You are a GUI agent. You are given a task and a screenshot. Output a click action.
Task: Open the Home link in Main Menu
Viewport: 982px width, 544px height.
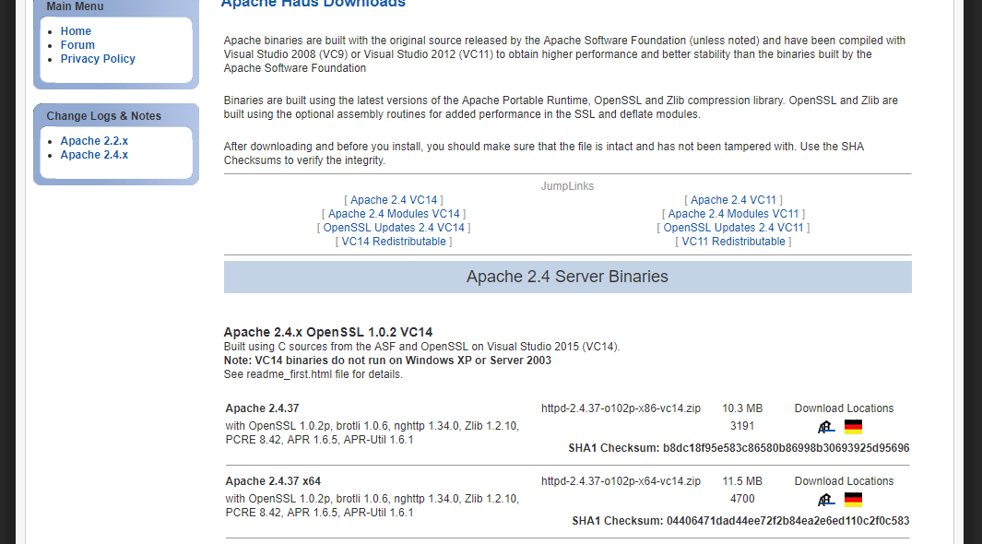click(x=76, y=31)
